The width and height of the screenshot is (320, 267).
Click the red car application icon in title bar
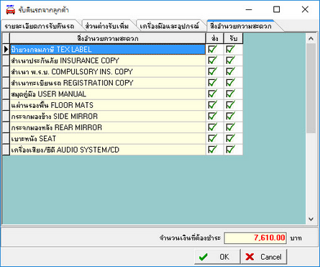click(10, 10)
